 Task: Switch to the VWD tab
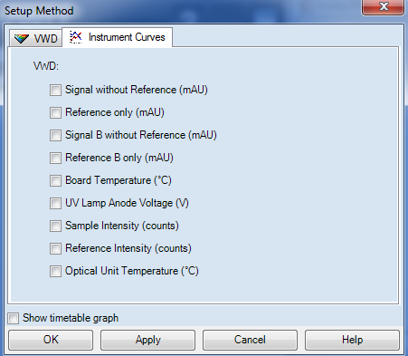(35, 38)
